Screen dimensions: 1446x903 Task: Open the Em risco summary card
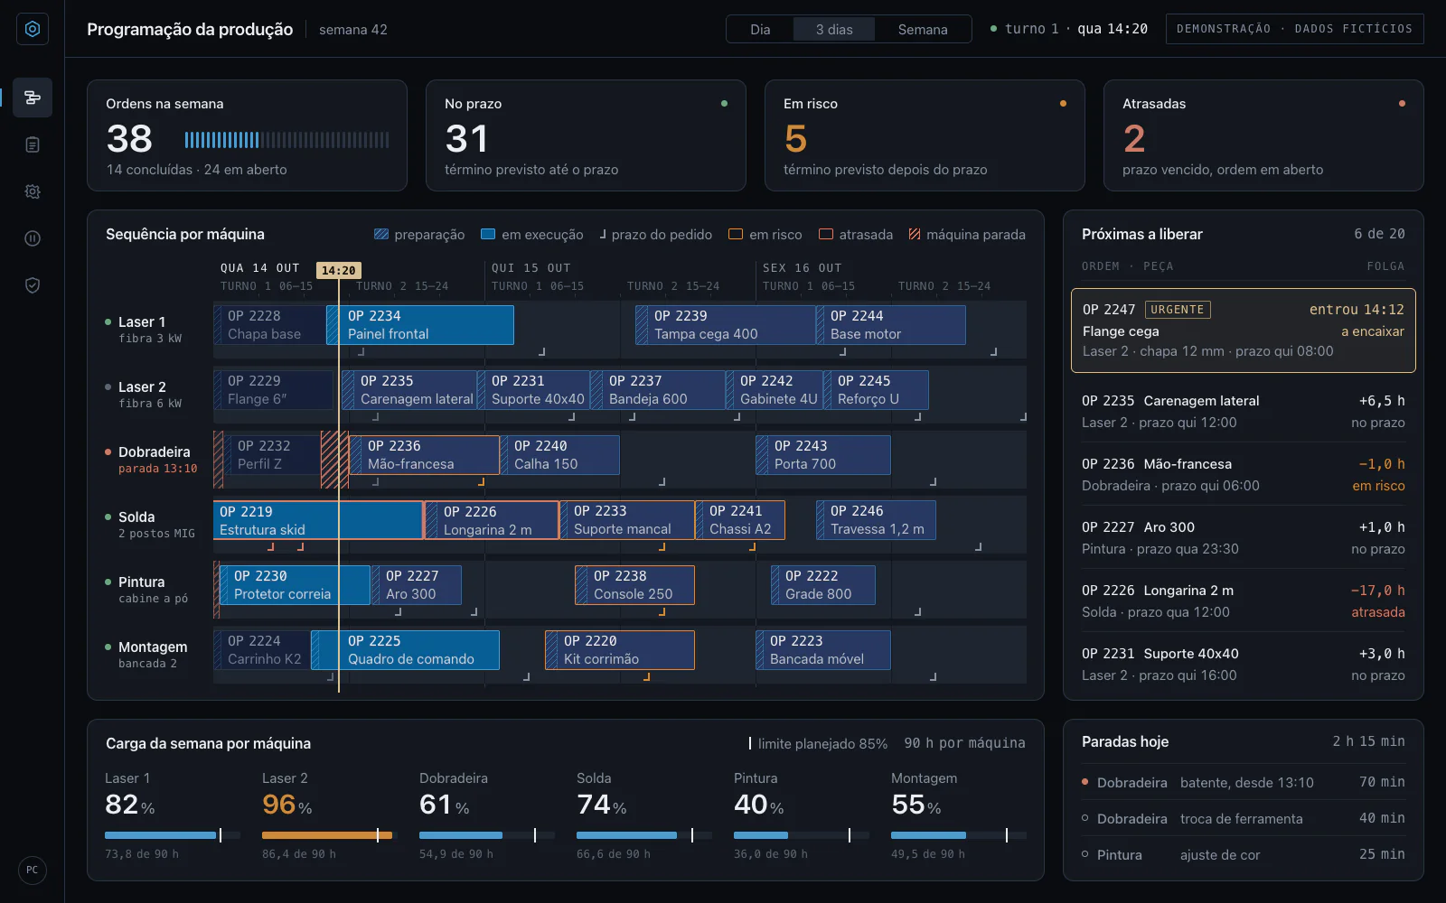pos(925,135)
